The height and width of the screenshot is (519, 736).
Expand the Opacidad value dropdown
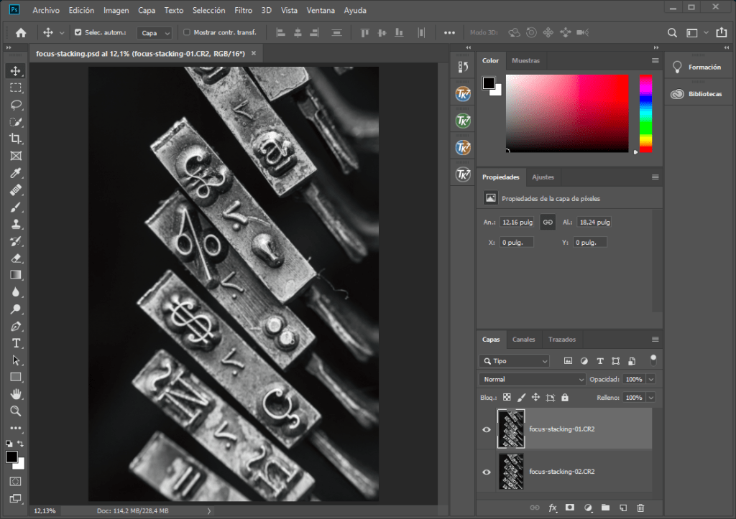[x=651, y=379]
